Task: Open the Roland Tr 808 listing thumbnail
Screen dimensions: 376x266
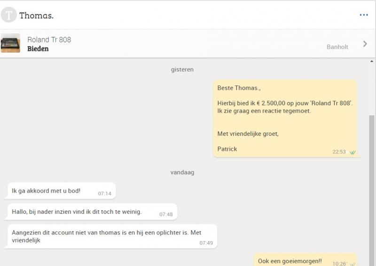Action: tap(10, 43)
